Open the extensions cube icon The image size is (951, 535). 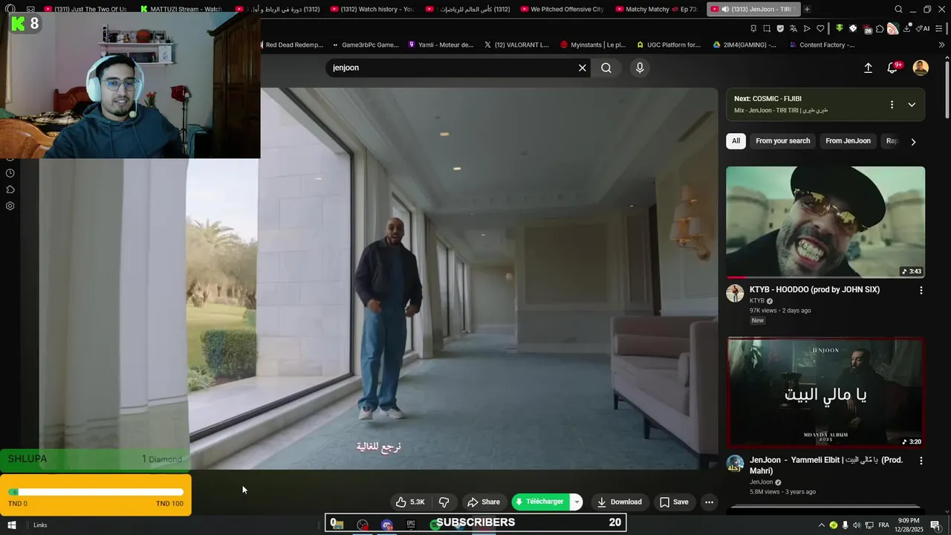point(880,28)
